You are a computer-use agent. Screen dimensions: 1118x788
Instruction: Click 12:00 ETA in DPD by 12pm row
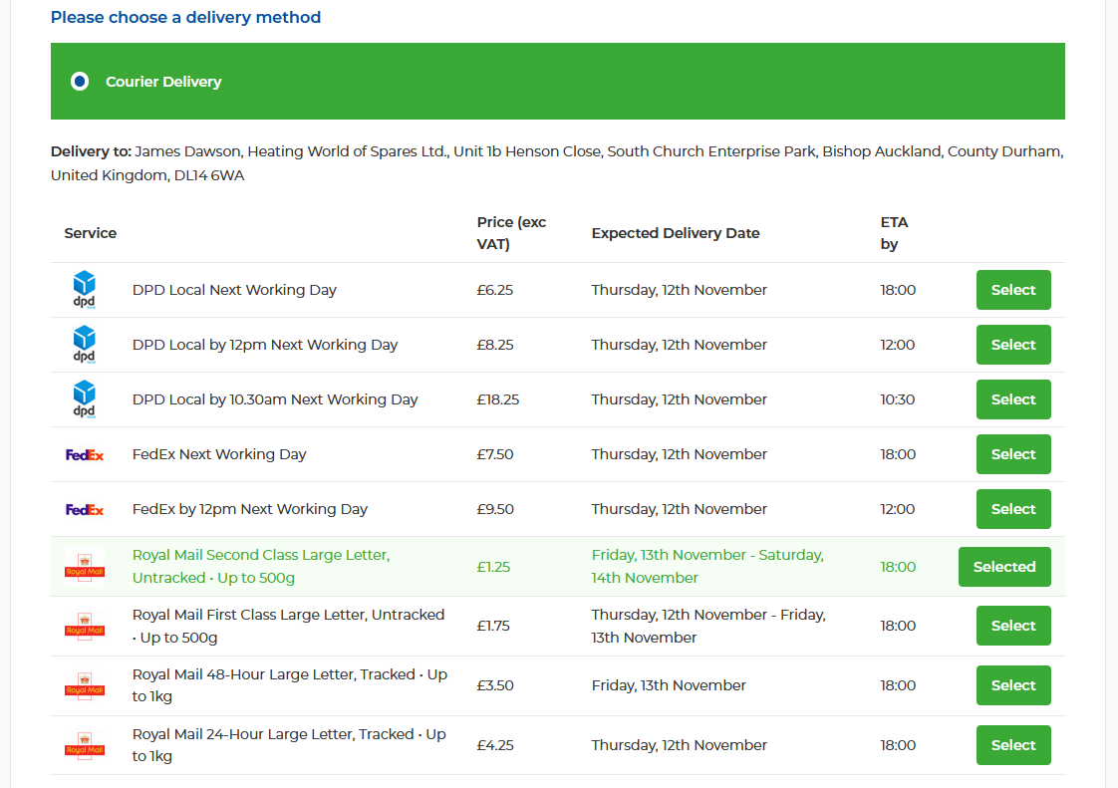[x=897, y=345]
